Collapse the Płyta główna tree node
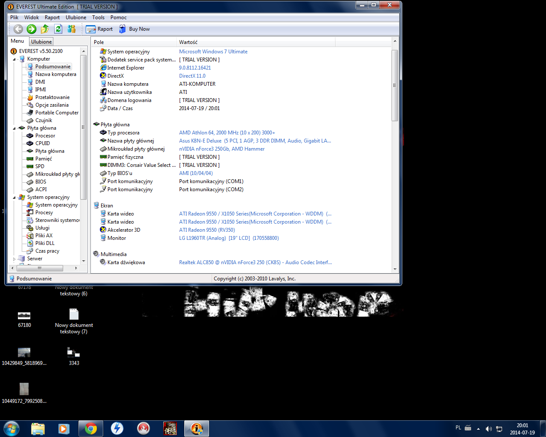The height and width of the screenshot is (437, 546). pyautogui.click(x=14, y=128)
